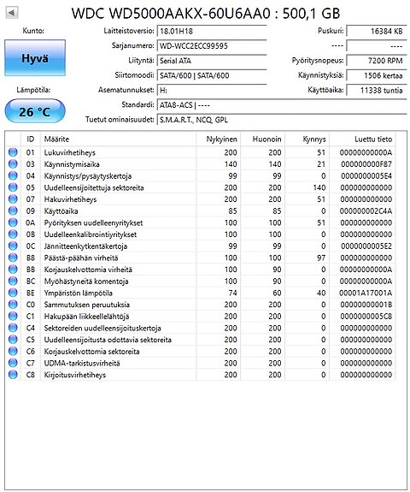This screenshot has height=492, width=410.
Task: Select the raw value 000000002C4A
Action: [x=366, y=210]
